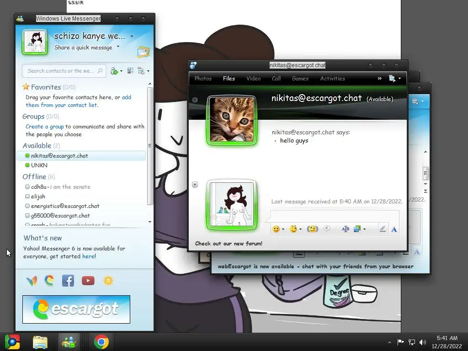Collapse the Available group header

pos(41,146)
